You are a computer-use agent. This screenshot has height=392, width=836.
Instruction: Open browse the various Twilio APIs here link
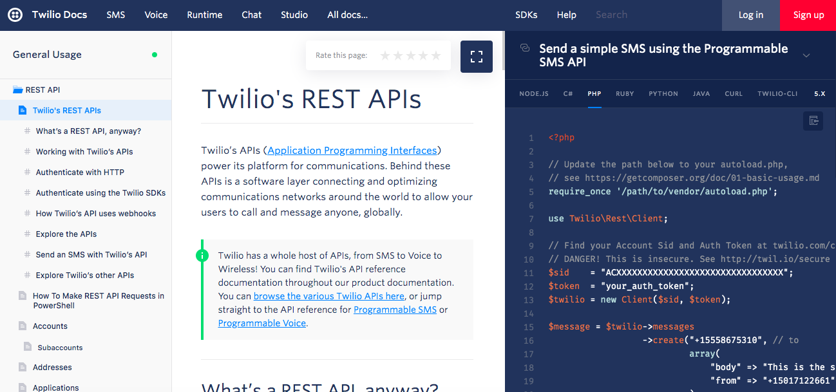[x=329, y=296]
